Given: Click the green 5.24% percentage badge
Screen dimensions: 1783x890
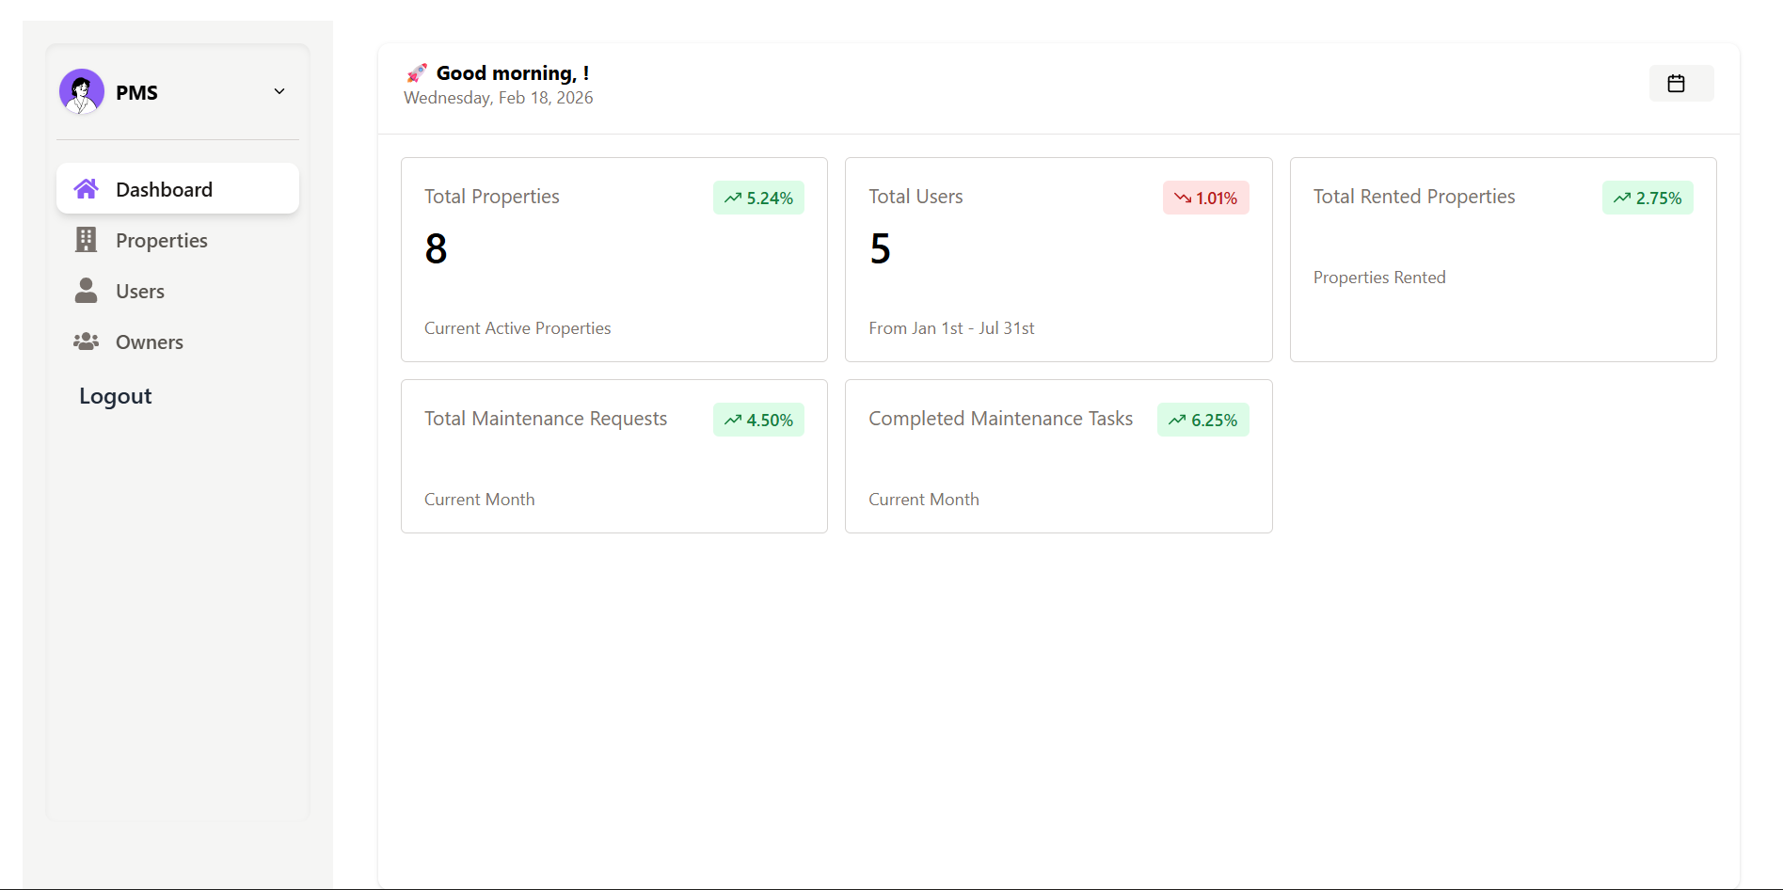Looking at the screenshot, I should [x=758, y=198].
